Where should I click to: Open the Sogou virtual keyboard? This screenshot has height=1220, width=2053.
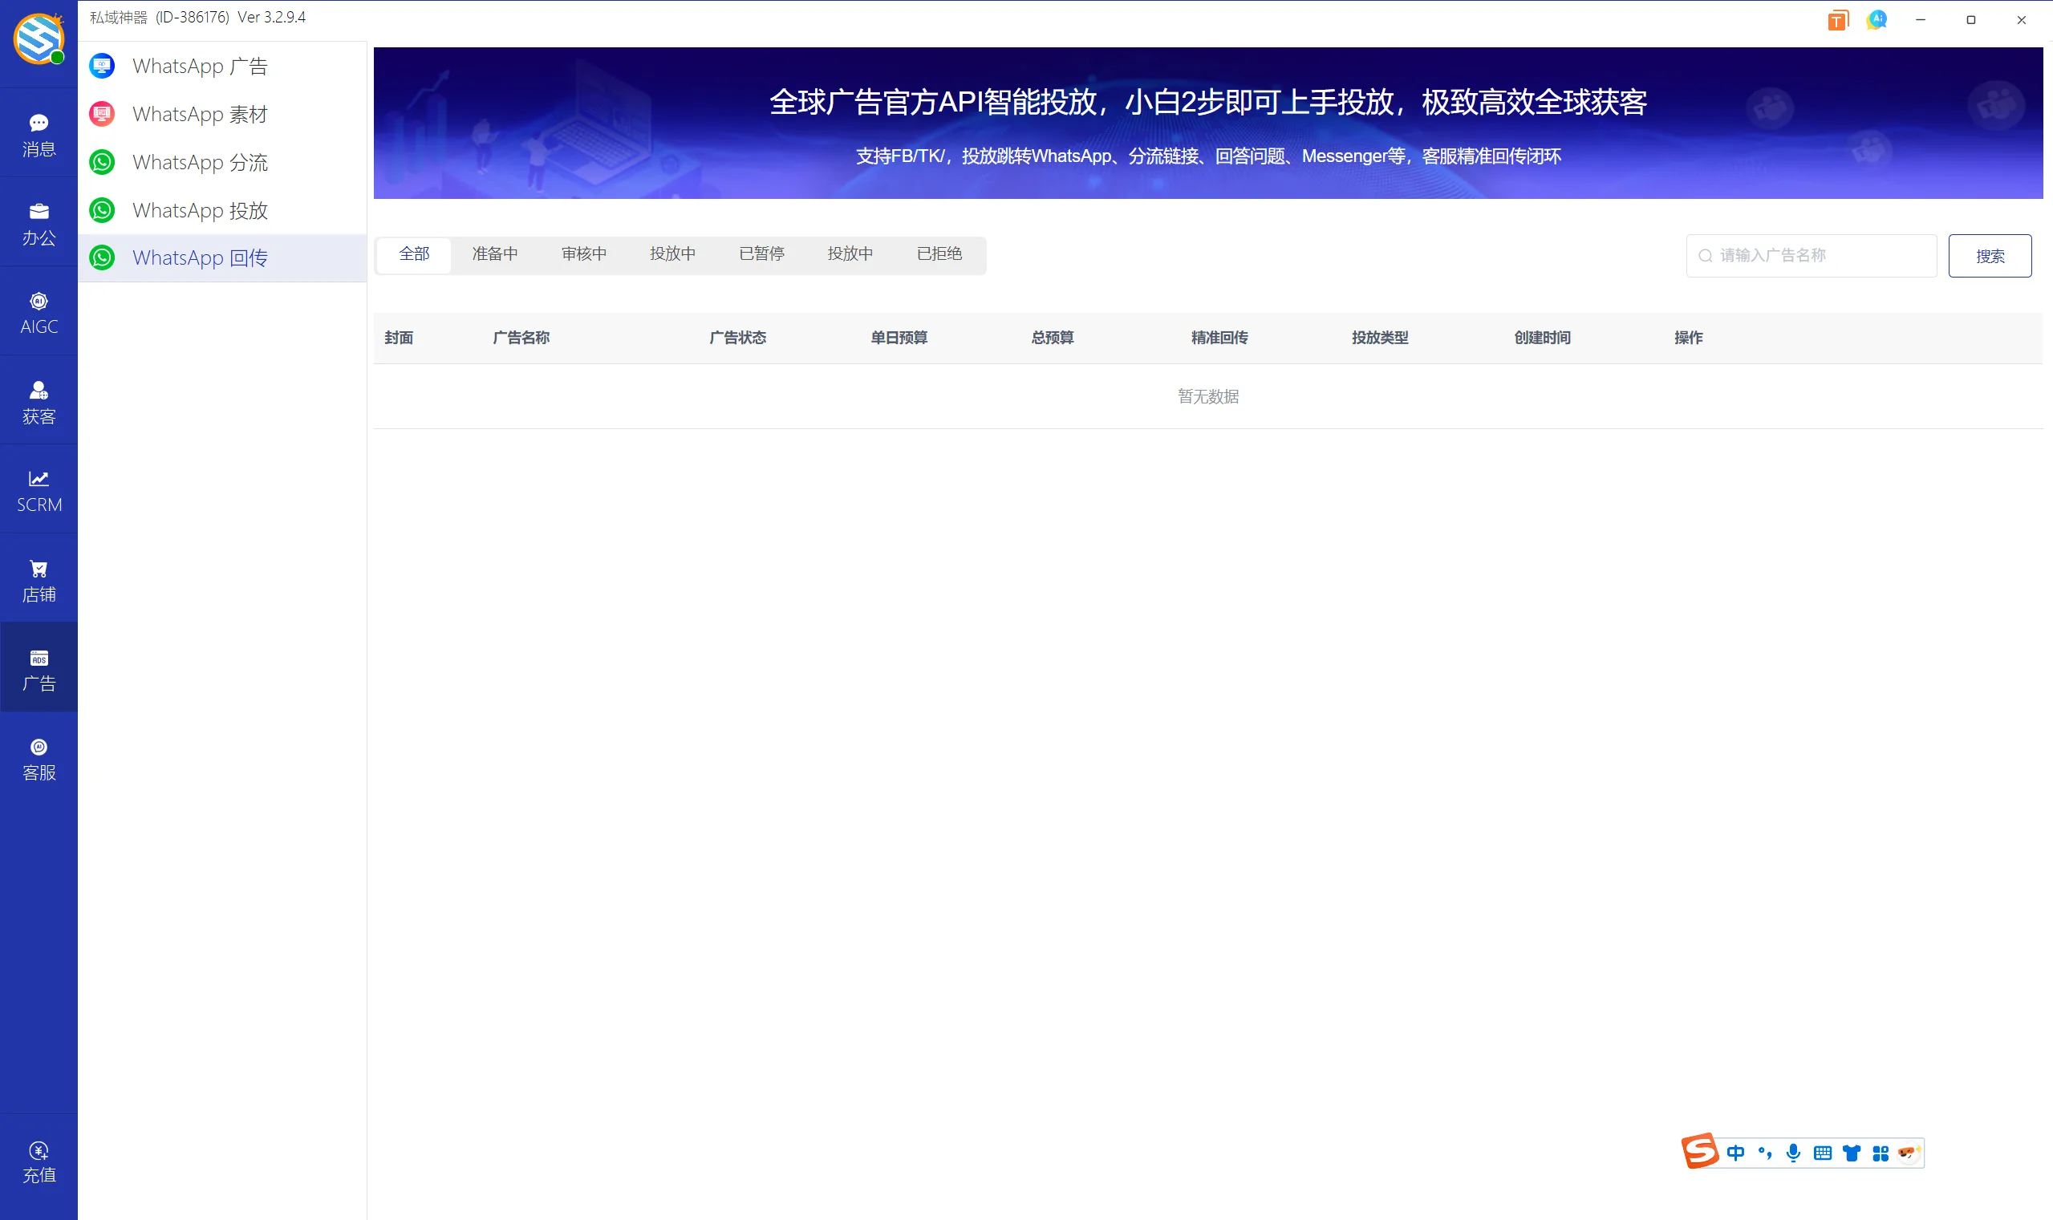coord(1823,1152)
